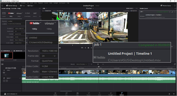Open the viewer timecode 00:04:16:20 dropdown
Image resolution: width=177 pixels, height=96 pixels.
[130, 8]
